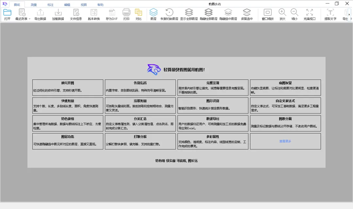Click the 分类汇总 card heading

coord(140,119)
